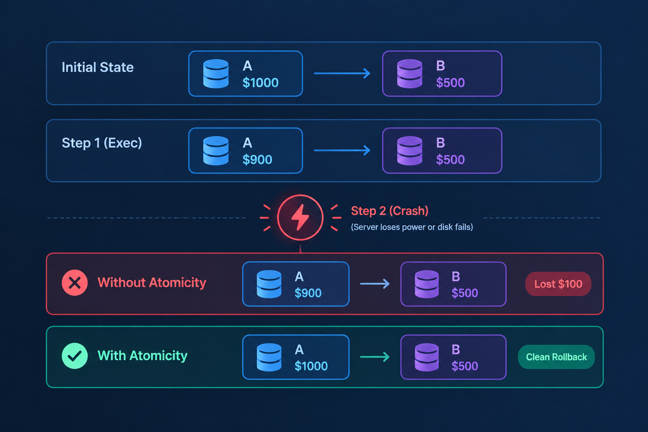Click the Initial State label
Viewport: 648px width, 432px height.
click(x=97, y=67)
